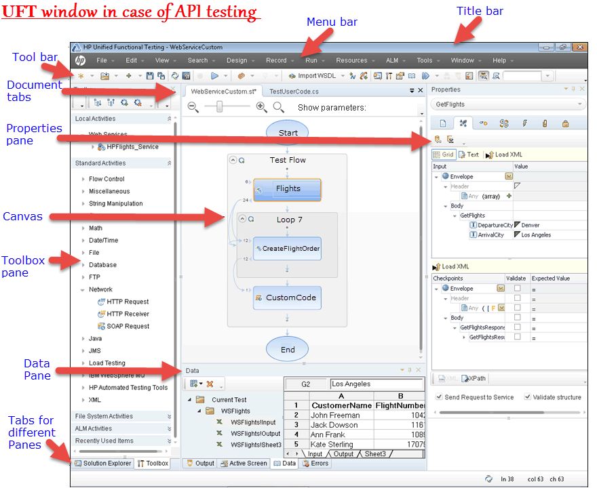Click the canvas zoom slider handle
The height and width of the screenshot is (488, 597).
coord(220,107)
